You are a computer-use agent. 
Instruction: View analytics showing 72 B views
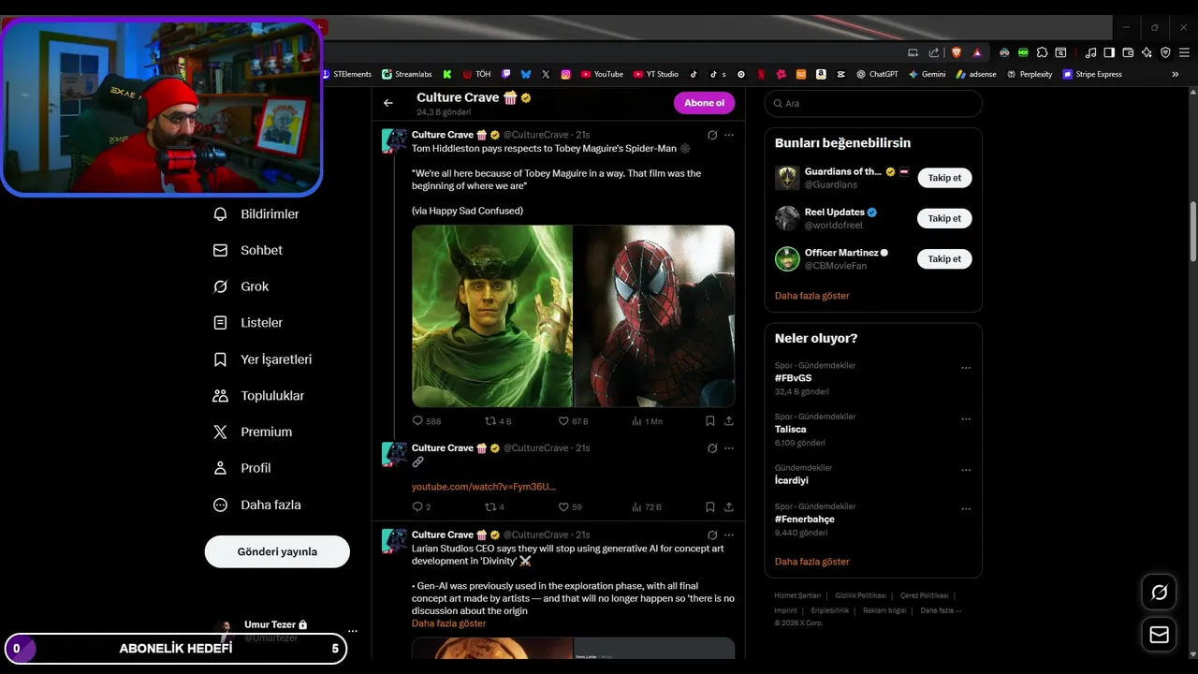647,507
